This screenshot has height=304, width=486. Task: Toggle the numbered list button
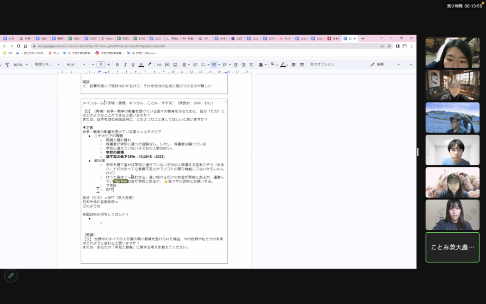224,65
